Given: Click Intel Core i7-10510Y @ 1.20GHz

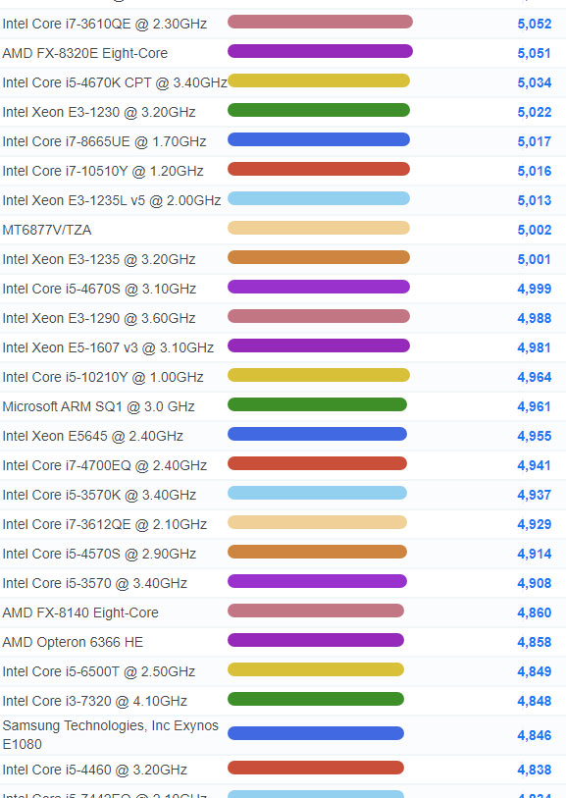Looking at the screenshot, I should pyautogui.click(x=103, y=171).
